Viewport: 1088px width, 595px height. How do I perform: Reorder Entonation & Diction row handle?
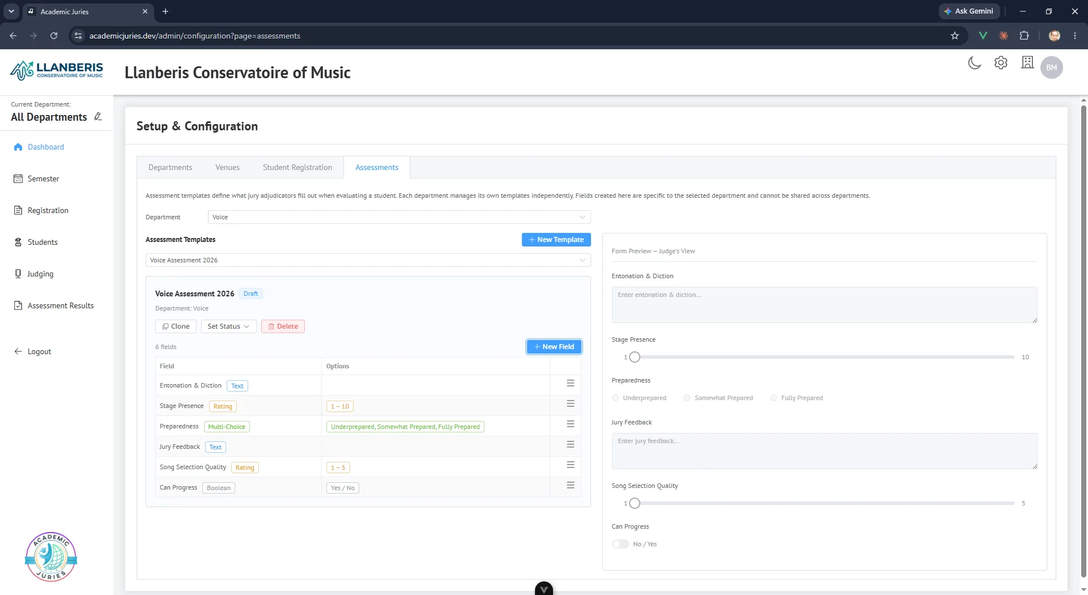pos(571,384)
